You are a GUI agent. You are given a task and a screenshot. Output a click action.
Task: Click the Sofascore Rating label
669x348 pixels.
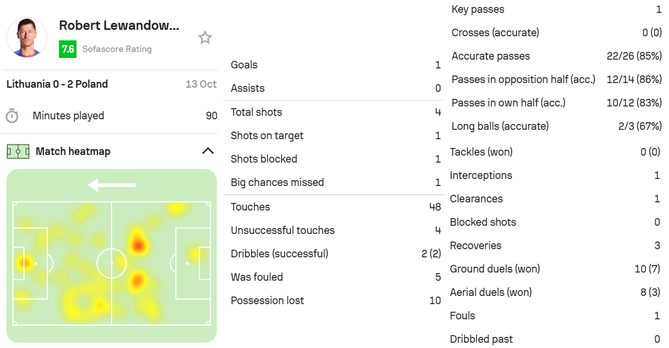click(x=117, y=49)
